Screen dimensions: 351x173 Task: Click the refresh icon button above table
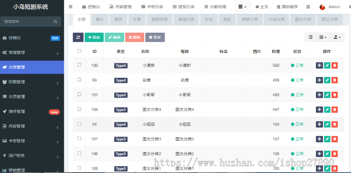pyautogui.click(x=78, y=37)
